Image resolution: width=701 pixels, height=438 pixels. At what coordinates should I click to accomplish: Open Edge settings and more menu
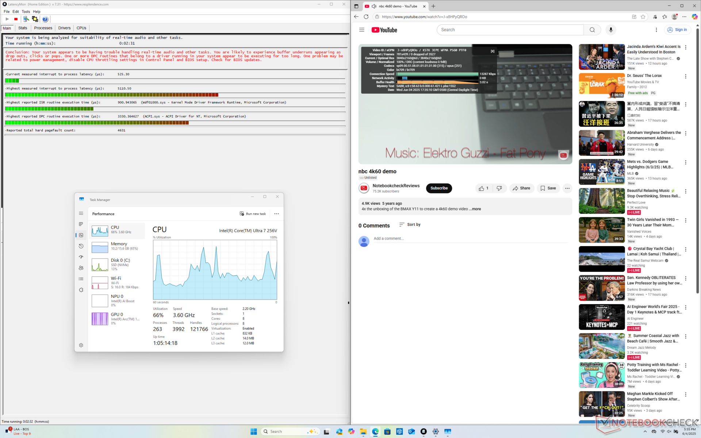pyautogui.click(x=685, y=17)
